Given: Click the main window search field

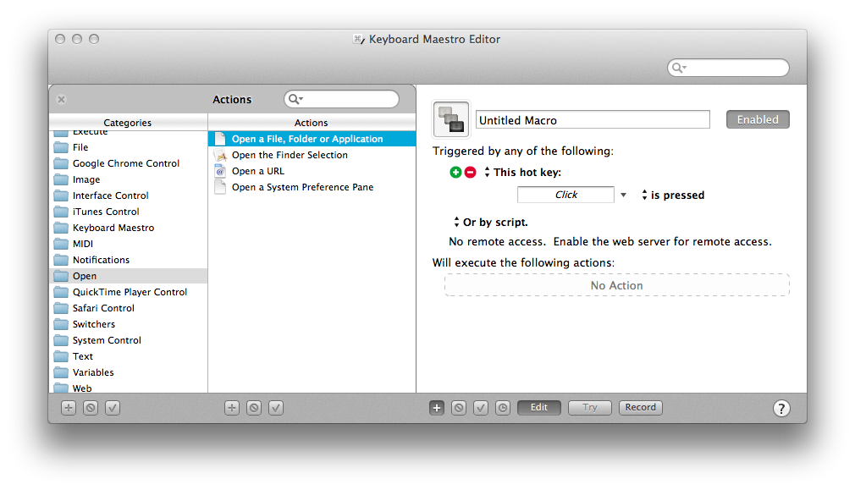Looking at the screenshot, I should [x=728, y=68].
